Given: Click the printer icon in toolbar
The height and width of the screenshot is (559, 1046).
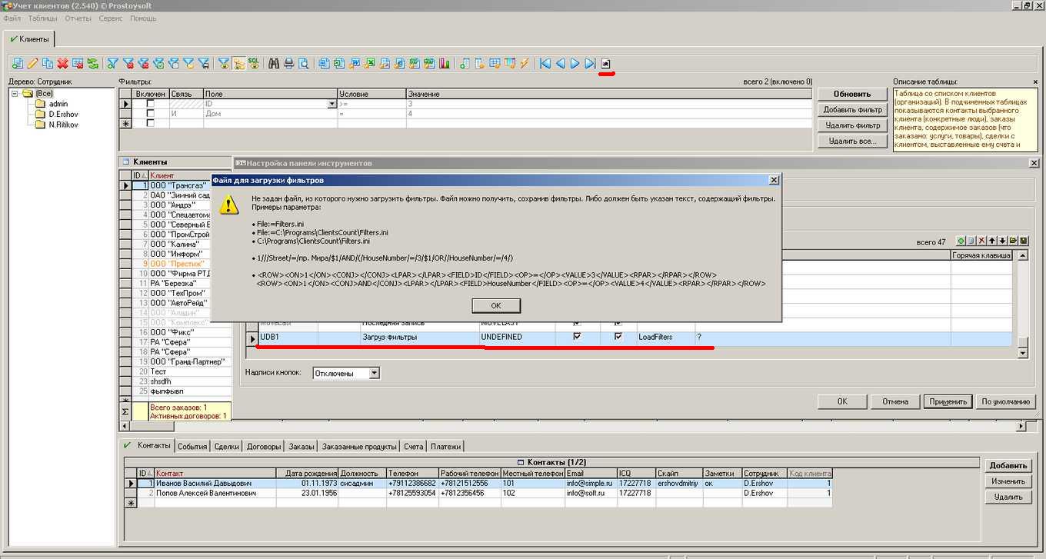Looking at the screenshot, I should 288,64.
